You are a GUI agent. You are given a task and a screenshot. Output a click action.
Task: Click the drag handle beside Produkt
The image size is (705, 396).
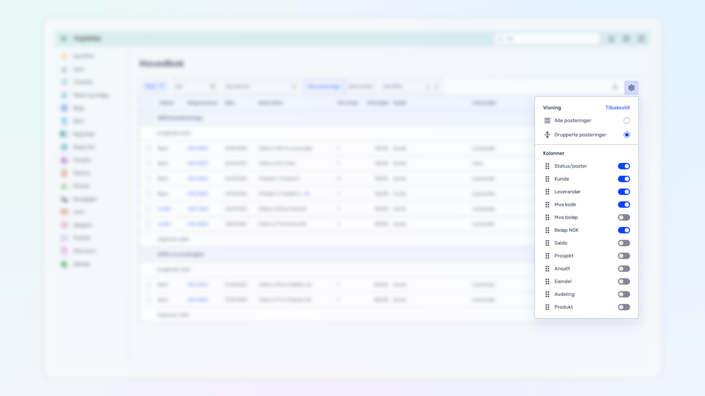tap(547, 308)
